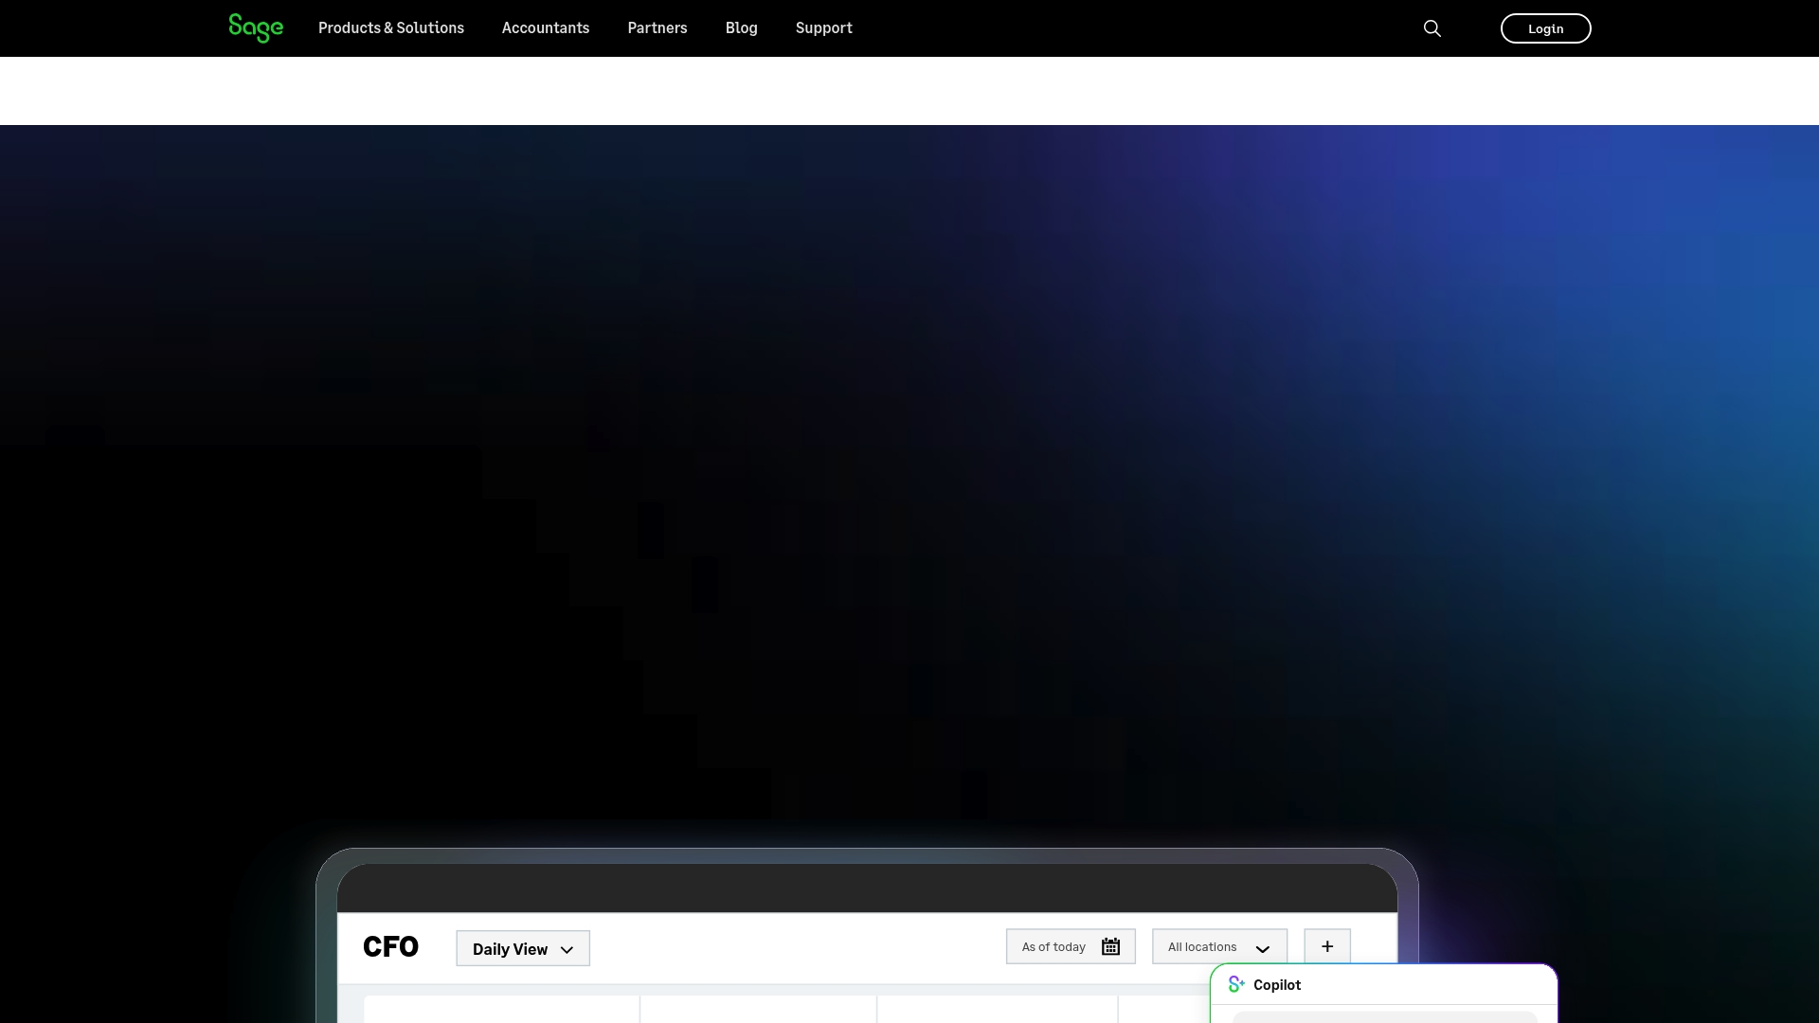The width and height of the screenshot is (1819, 1023).
Task: Click the Copilot panel title text
Action: click(1277, 984)
